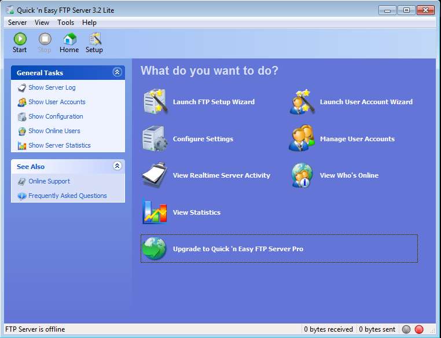Click the Show Server Log notepad icon
The height and width of the screenshot is (338, 441).
click(x=21, y=88)
